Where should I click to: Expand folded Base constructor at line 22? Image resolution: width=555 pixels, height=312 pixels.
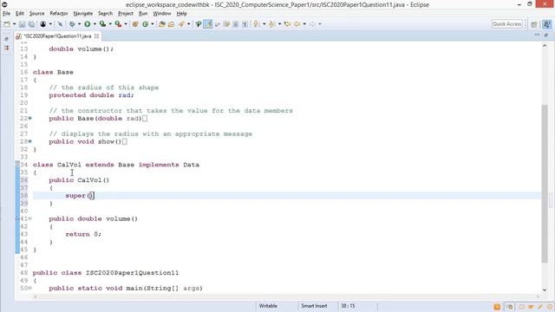click(x=30, y=119)
